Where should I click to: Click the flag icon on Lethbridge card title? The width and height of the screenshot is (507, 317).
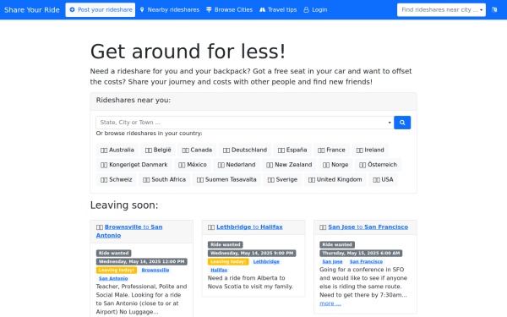click(211, 227)
